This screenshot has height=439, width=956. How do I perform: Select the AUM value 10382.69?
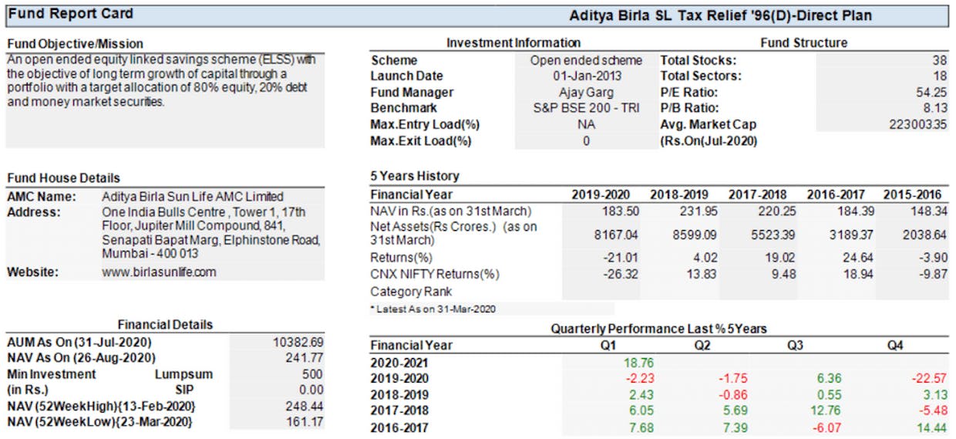298,342
